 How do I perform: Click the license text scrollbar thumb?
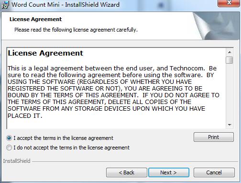click(230, 60)
